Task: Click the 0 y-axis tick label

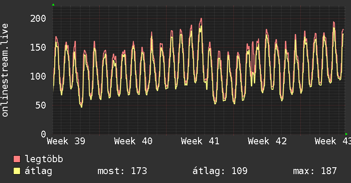Action: (x=43, y=134)
